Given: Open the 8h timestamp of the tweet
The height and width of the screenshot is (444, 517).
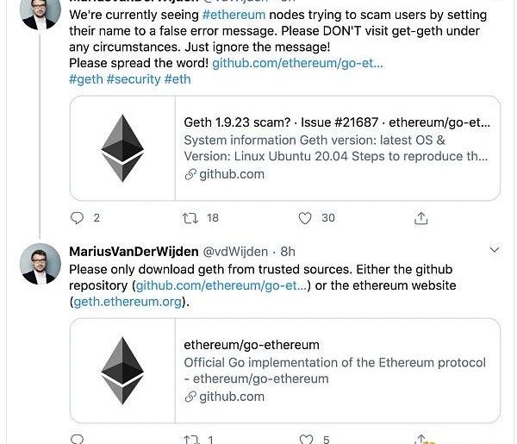Looking at the screenshot, I should pyautogui.click(x=288, y=251).
